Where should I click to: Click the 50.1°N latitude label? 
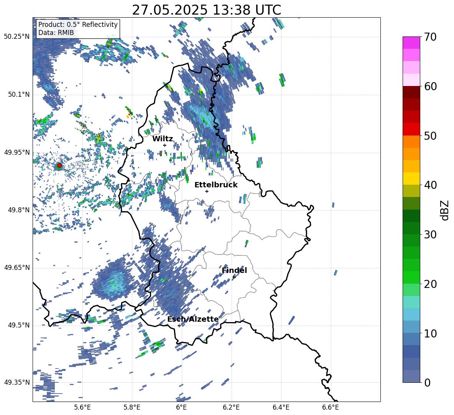click(19, 94)
